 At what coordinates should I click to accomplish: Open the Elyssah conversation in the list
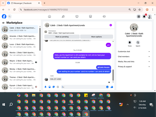[19, 87]
